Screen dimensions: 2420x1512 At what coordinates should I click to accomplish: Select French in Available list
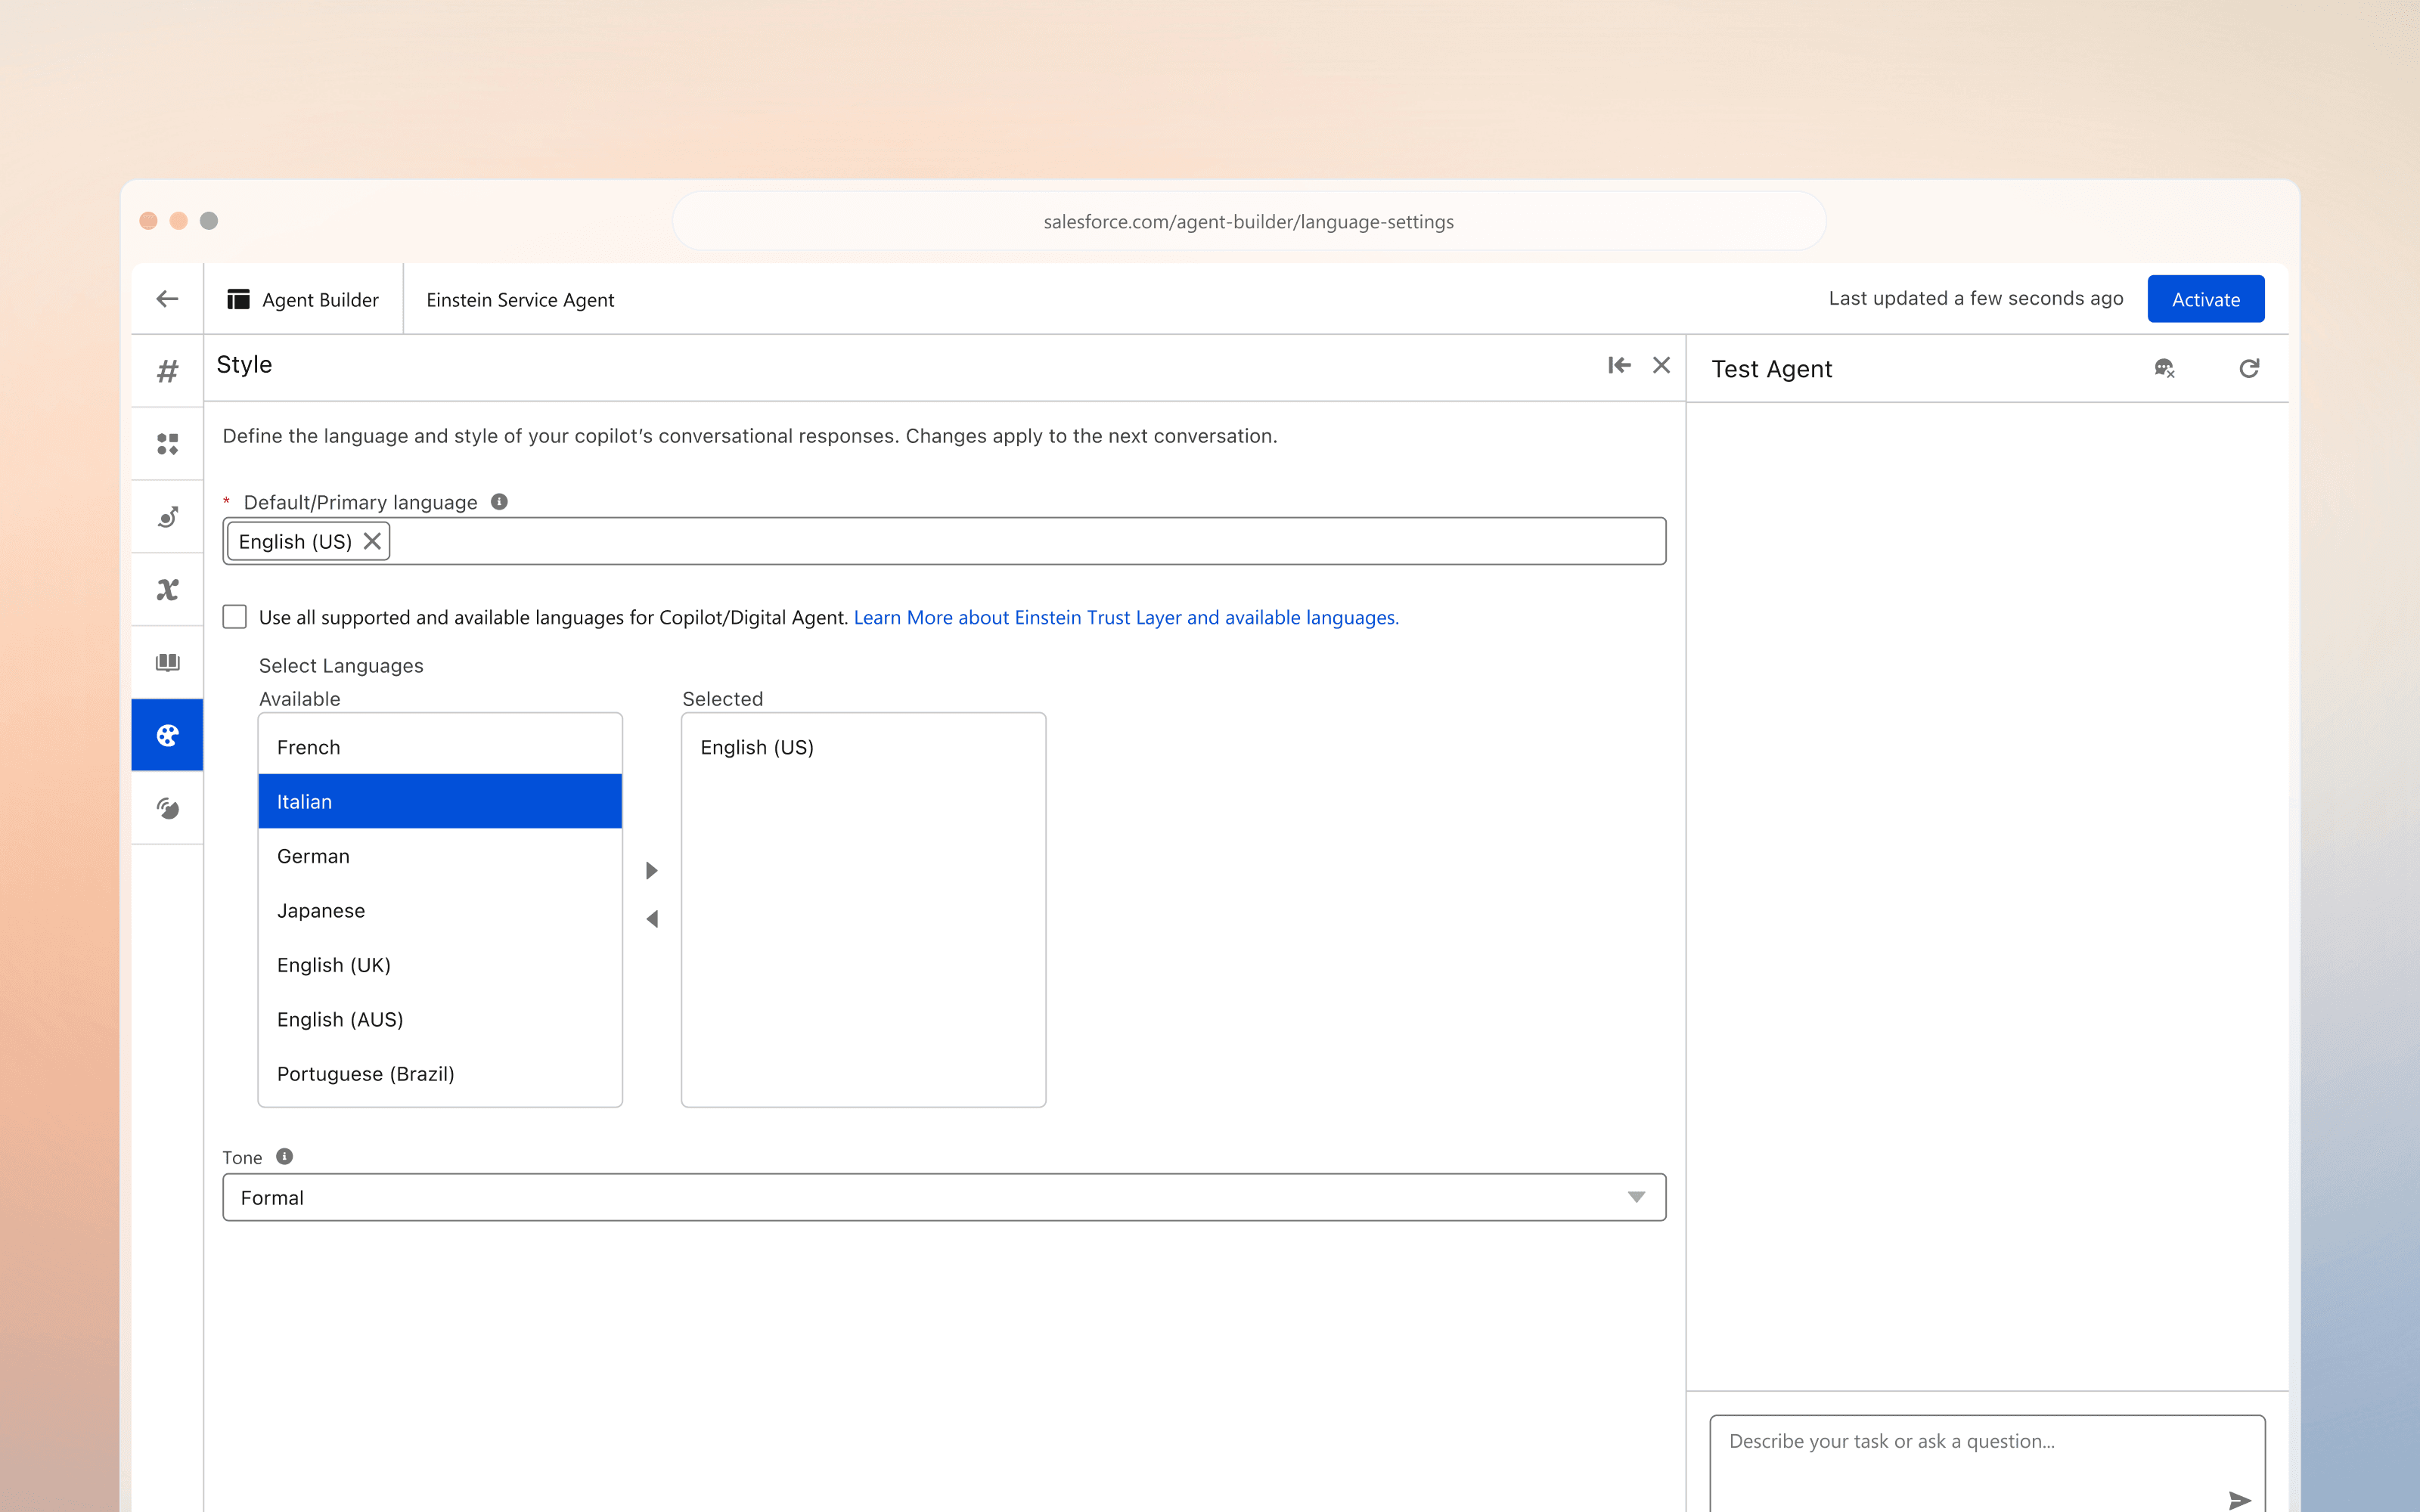click(x=440, y=747)
